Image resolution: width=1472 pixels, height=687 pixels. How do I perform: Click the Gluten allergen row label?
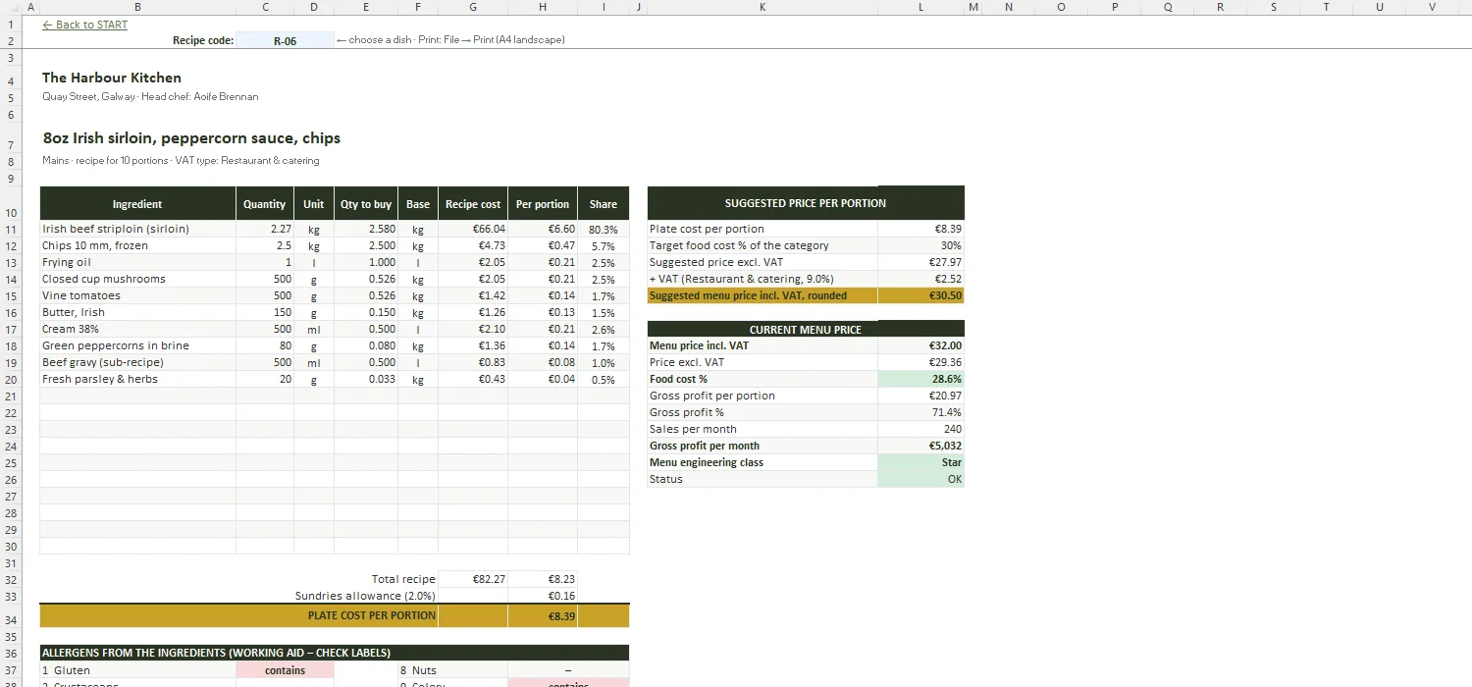pos(137,670)
